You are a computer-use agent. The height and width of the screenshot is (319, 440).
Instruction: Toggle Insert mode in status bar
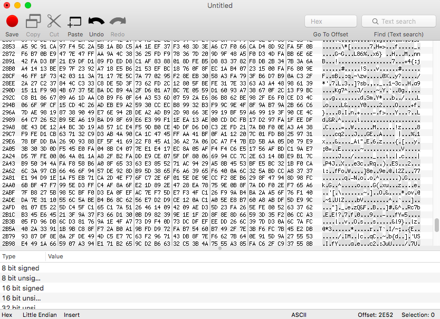coord(72,315)
